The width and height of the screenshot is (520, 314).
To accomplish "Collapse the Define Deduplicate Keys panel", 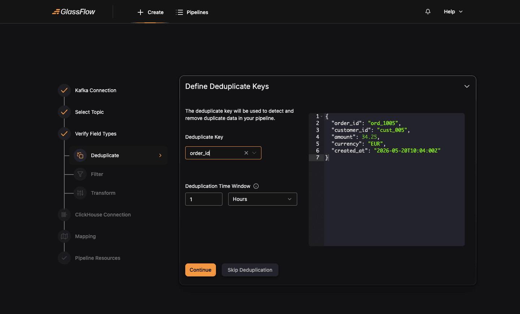I will point(467,86).
